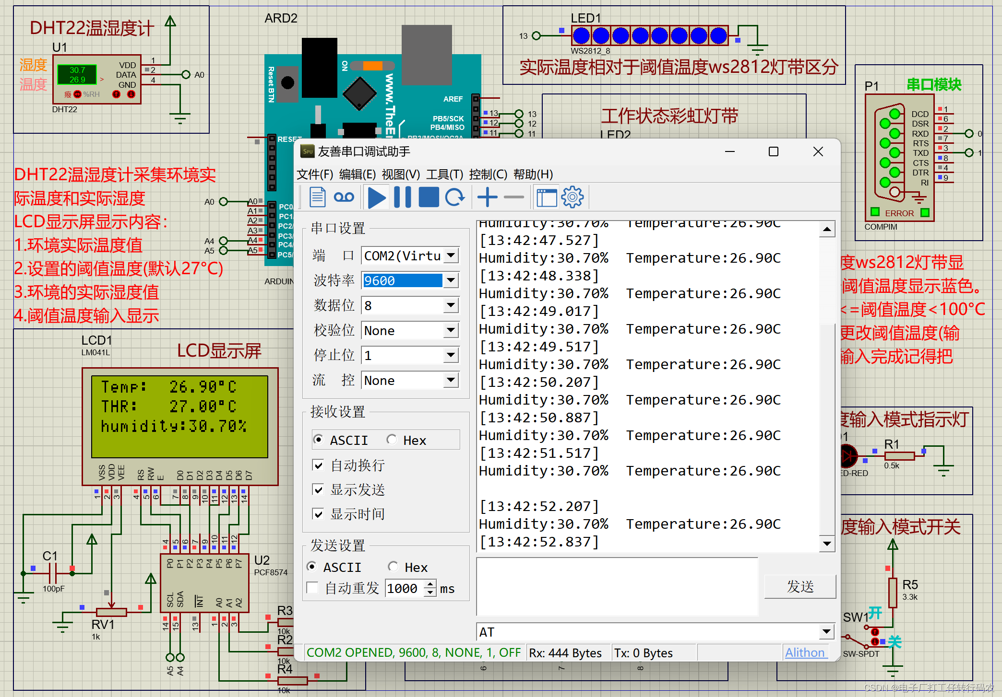Toggle 显示发送 show sent checkbox

[318, 489]
